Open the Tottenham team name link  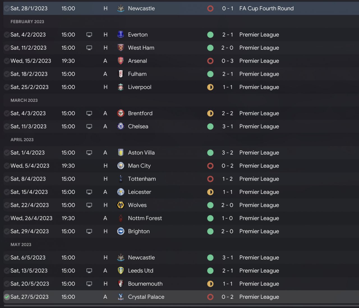[142, 179]
